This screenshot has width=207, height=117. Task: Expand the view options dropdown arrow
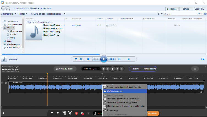162,14
